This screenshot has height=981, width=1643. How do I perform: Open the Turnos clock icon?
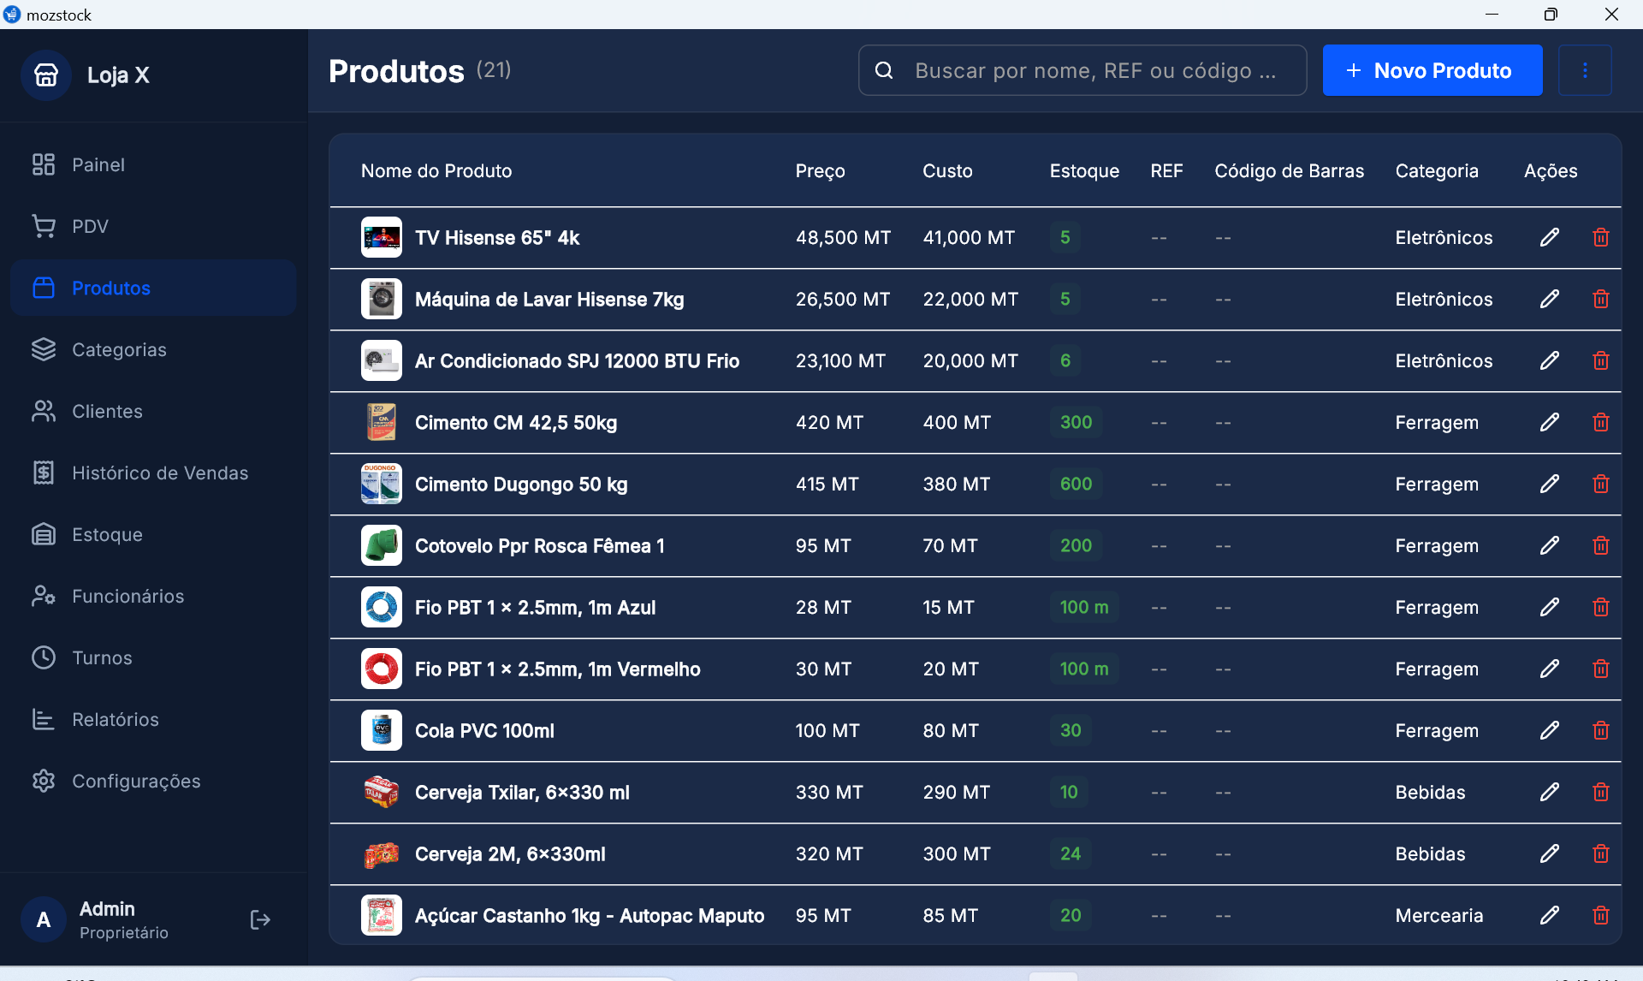click(44, 657)
